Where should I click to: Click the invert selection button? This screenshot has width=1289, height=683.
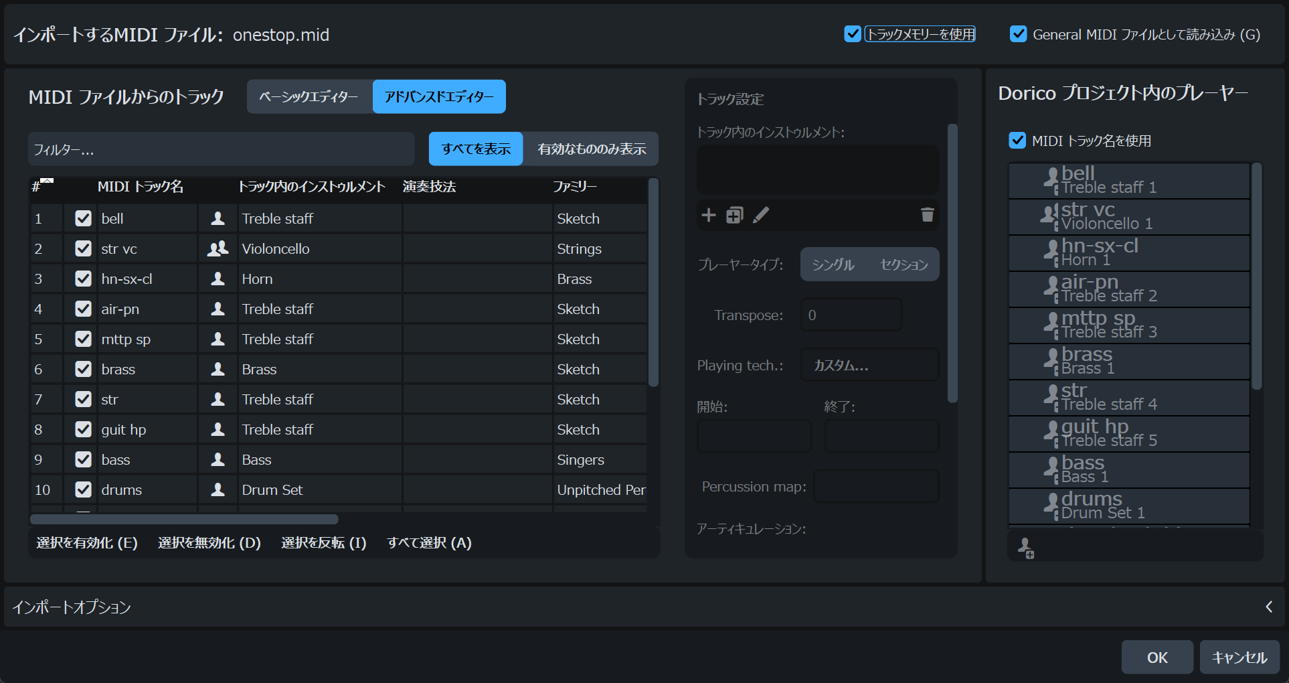324,543
